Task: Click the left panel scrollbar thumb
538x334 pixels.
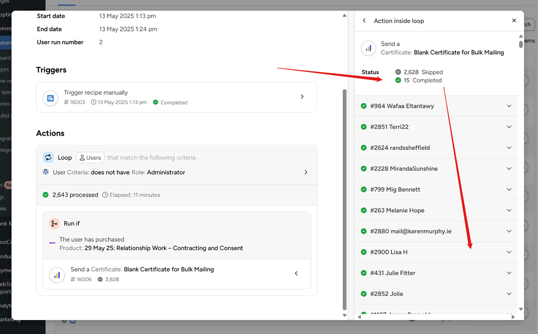Action: 344,199
